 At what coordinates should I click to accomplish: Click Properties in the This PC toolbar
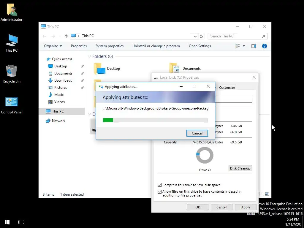click(79, 46)
